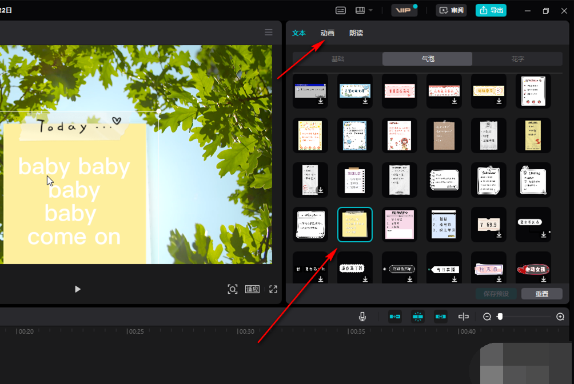Screen dimensions: 574x384
Task: Select the 花字 sub-tab
Action: pos(517,59)
